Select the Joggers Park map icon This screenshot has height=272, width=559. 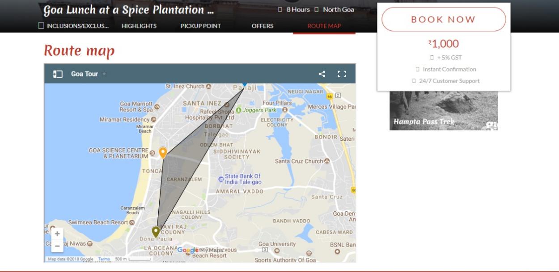(x=239, y=110)
